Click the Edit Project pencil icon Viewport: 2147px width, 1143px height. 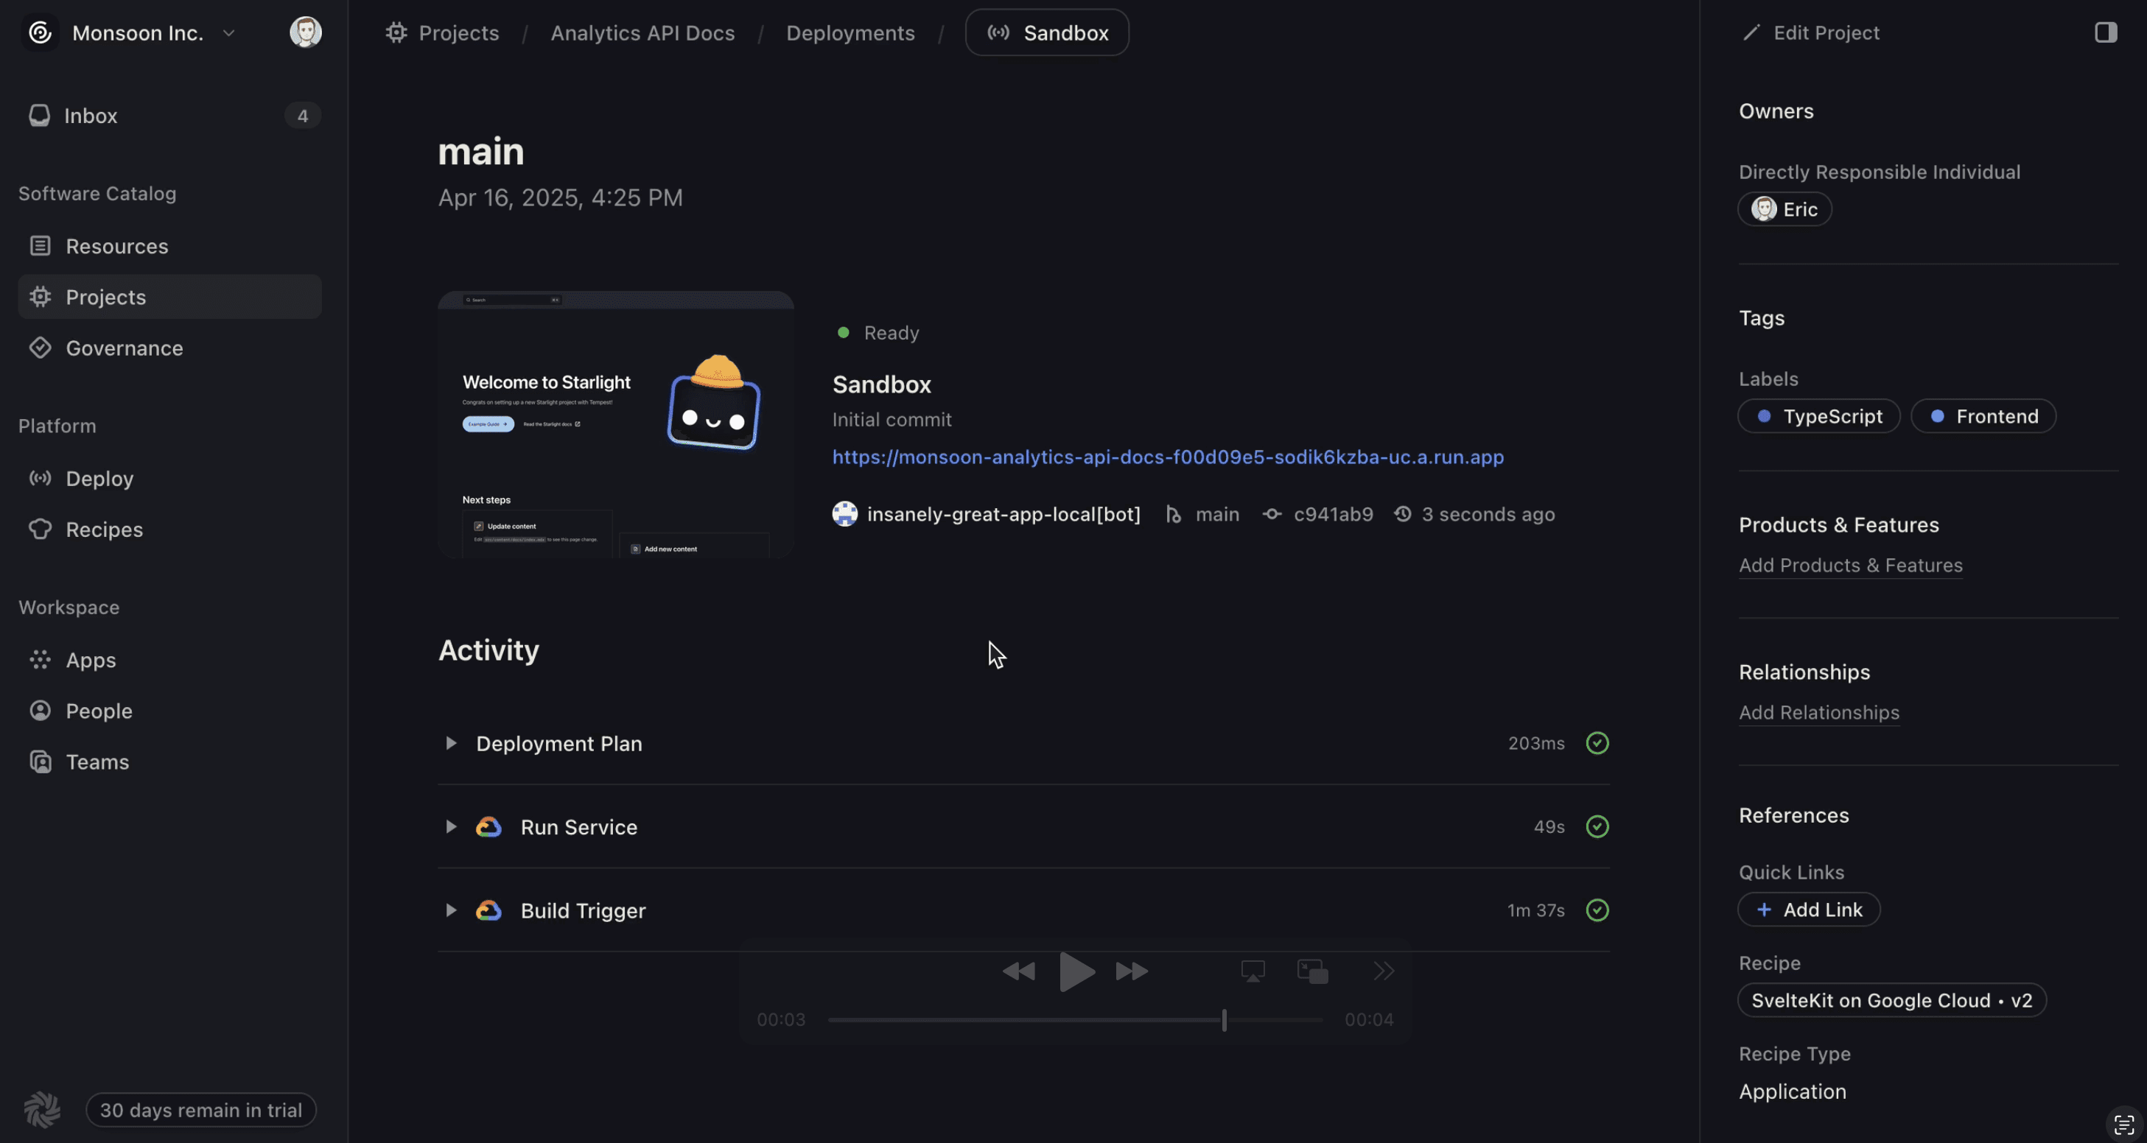click(1751, 32)
